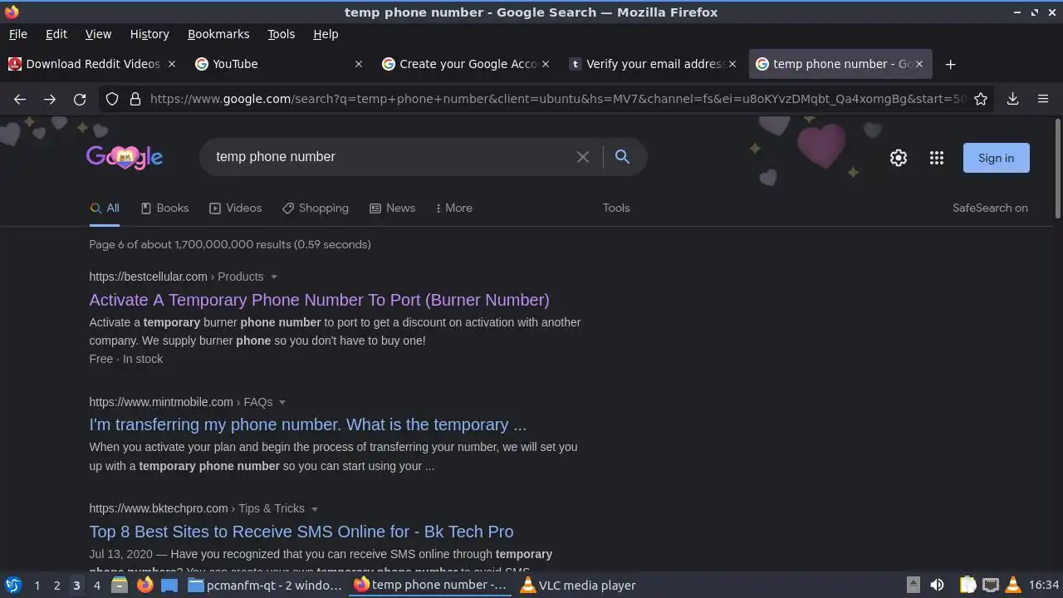Open the SafeSearch on setting

point(990,208)
